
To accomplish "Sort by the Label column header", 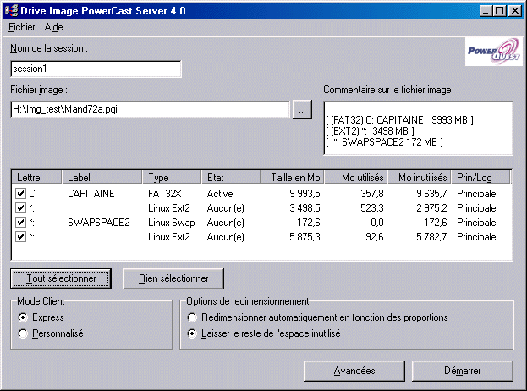I will (102, 177).
